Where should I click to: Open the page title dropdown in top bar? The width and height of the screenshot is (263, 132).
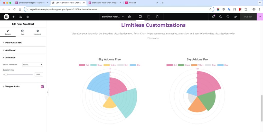click(x=113, y=17)
